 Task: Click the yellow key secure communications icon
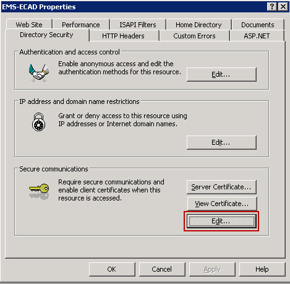pyautogui.click(x=39, y=191)
